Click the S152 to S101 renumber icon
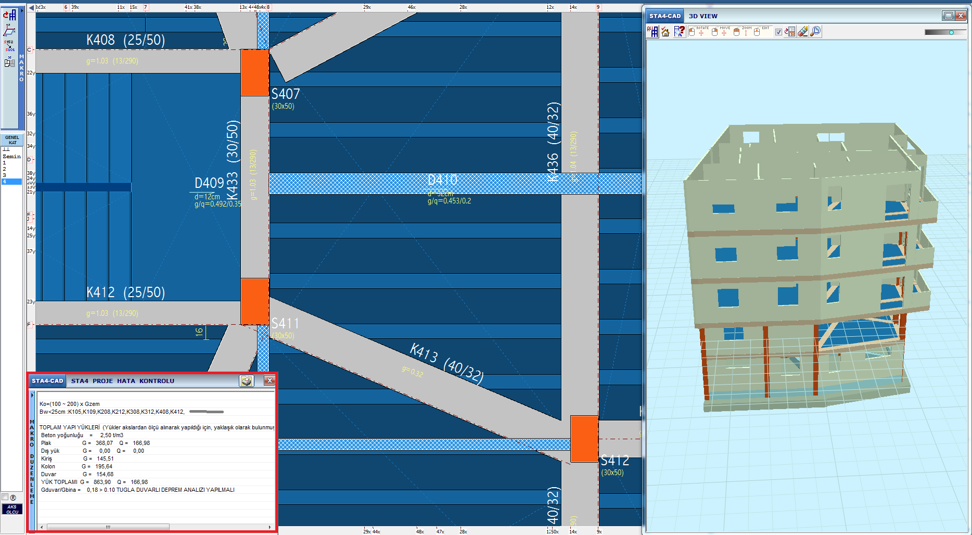Image resolution: width=972 pixels, height=535 pixels. click(x=9, y=46)
